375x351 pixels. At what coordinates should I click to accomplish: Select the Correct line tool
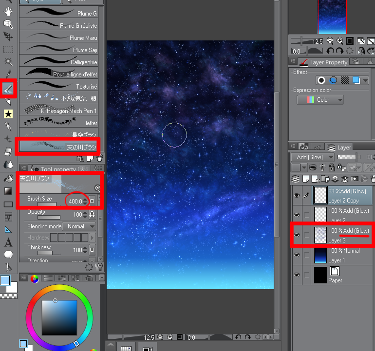8,267
